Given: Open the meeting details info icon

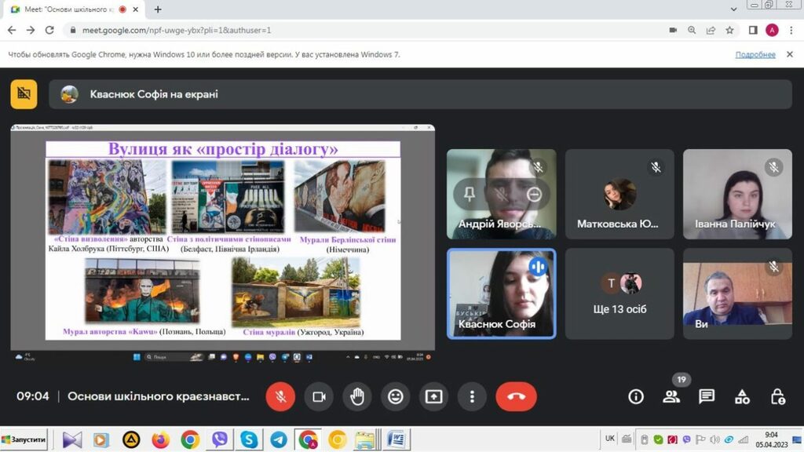Looking at the screenshot, I should click(x=635, y=396).
